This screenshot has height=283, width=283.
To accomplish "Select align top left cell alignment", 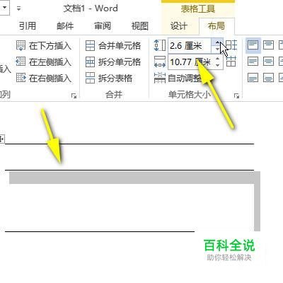I will [253, 45].
